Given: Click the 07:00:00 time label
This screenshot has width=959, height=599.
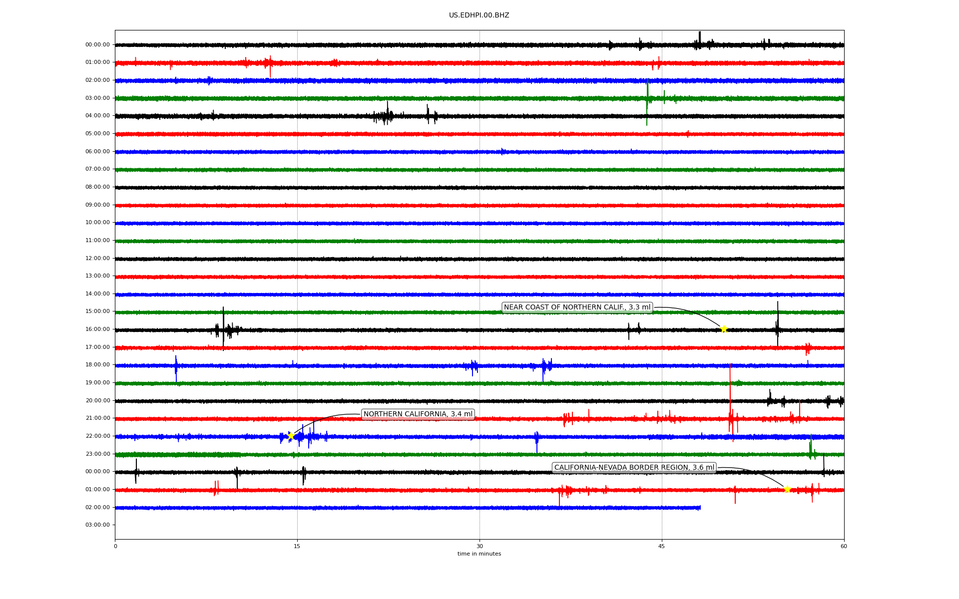Looking at the screenshot, I should pos(97,169).
